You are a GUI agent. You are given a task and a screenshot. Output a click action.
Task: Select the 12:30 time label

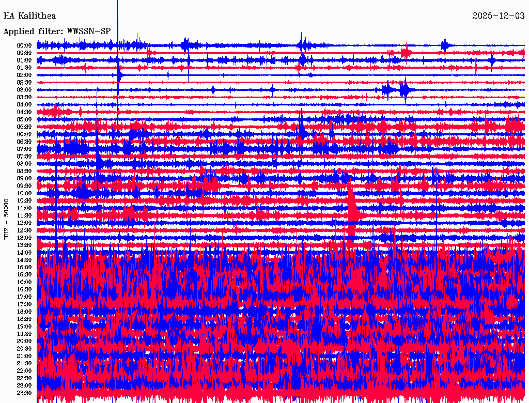tap(24, 230)
